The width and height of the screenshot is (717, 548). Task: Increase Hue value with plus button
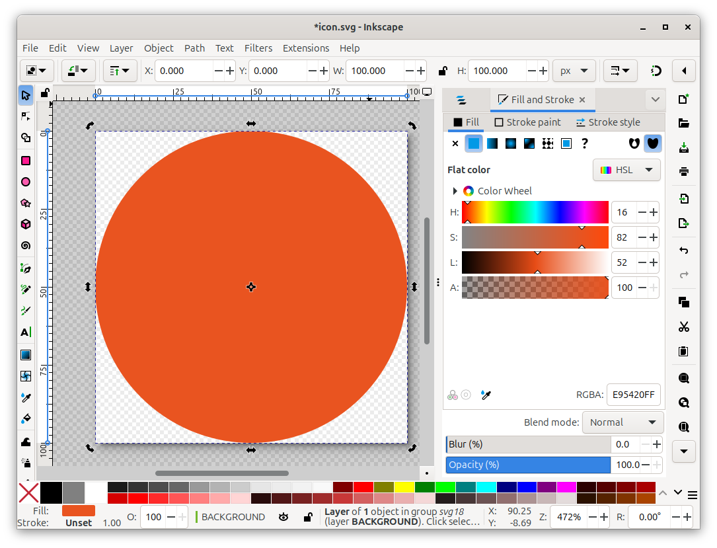tap(654, 212)
